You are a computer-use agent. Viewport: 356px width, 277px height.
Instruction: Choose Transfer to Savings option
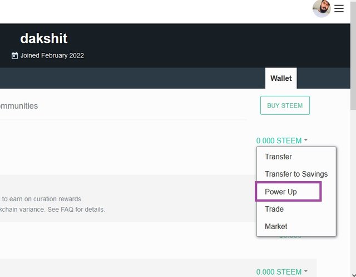[x=296, y=174]
